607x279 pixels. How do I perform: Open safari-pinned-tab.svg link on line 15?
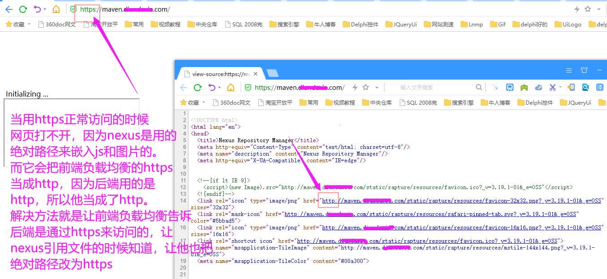[431, 214]
